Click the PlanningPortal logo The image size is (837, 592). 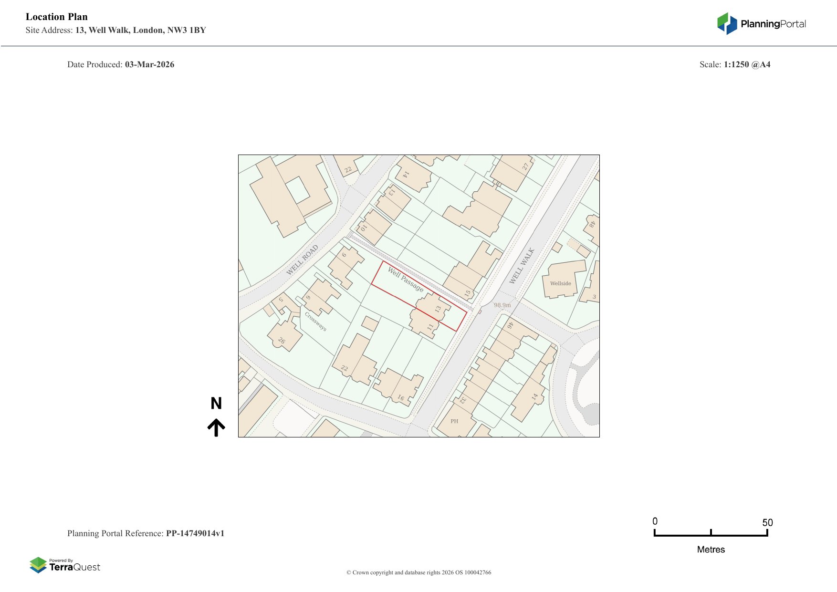[x=761, y=24]
